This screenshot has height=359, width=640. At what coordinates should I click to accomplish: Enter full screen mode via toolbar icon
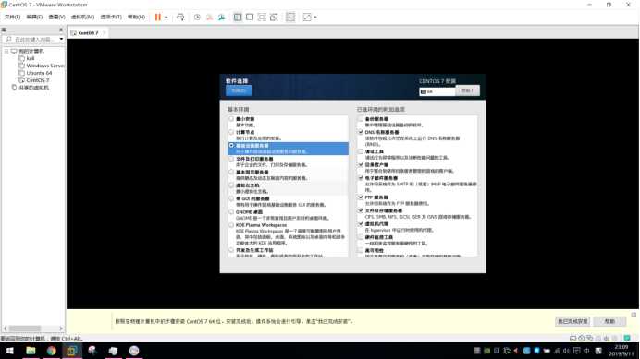pyautogui.click(x=262, y=18)
